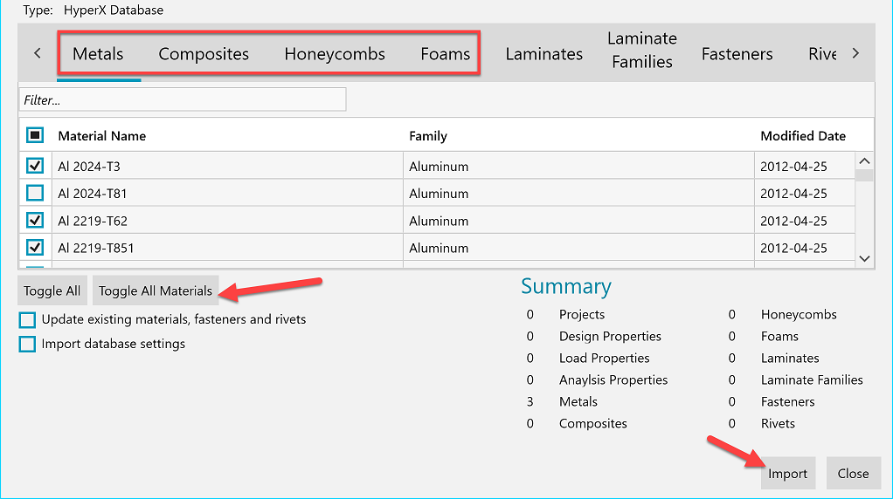893x499 pixels.
Task: Select the Al 2219-T851 material name
Action: click(96, 249)
